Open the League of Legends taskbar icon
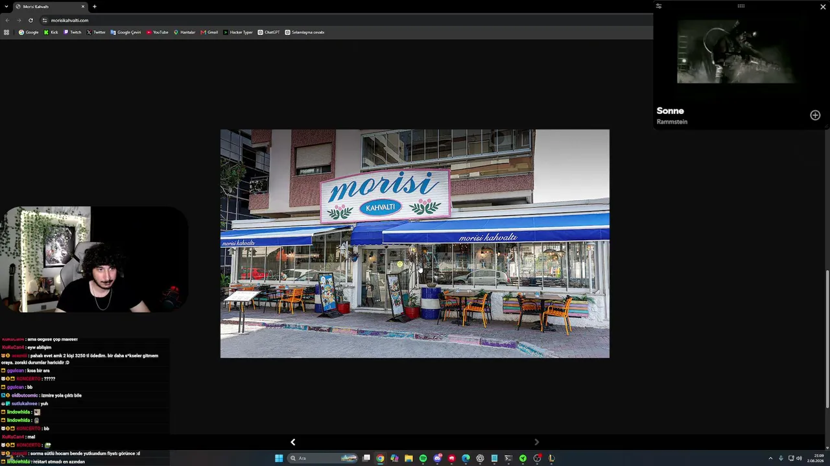 pos(551,458)
